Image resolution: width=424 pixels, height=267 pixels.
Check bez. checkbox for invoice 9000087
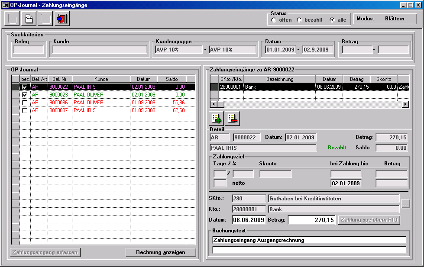pos(25,110)
